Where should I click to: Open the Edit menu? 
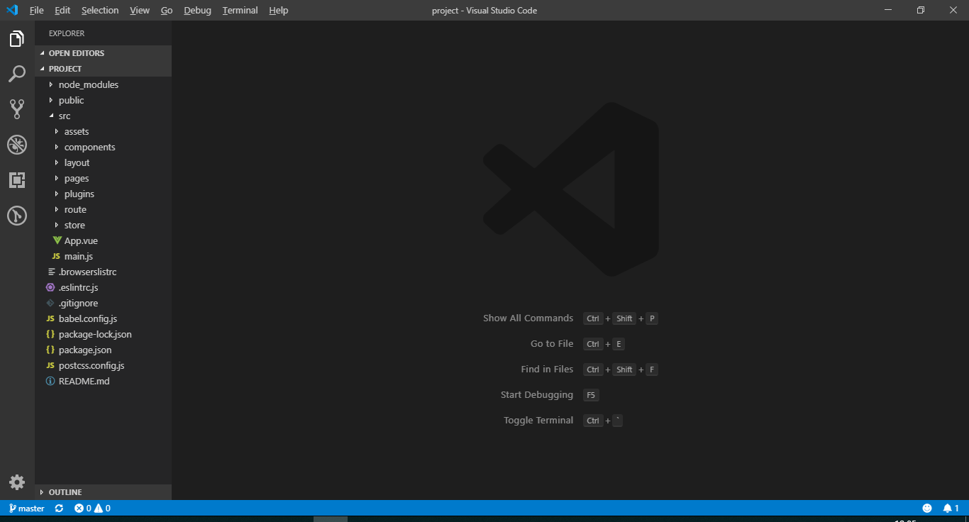click(x=62, y=11)
